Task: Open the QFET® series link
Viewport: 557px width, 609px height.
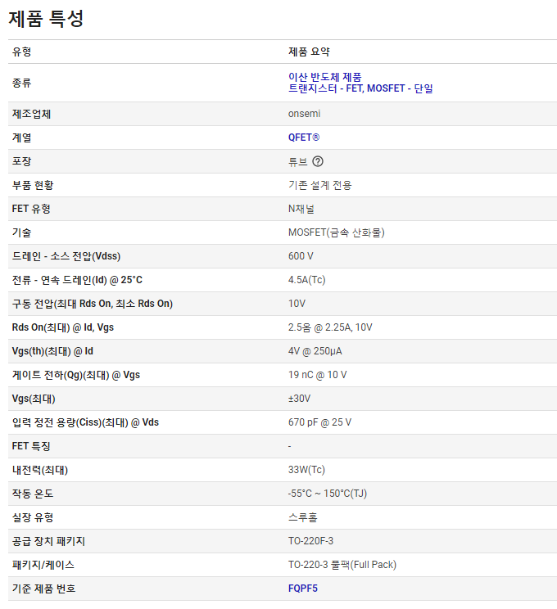Action: (304, 138)
